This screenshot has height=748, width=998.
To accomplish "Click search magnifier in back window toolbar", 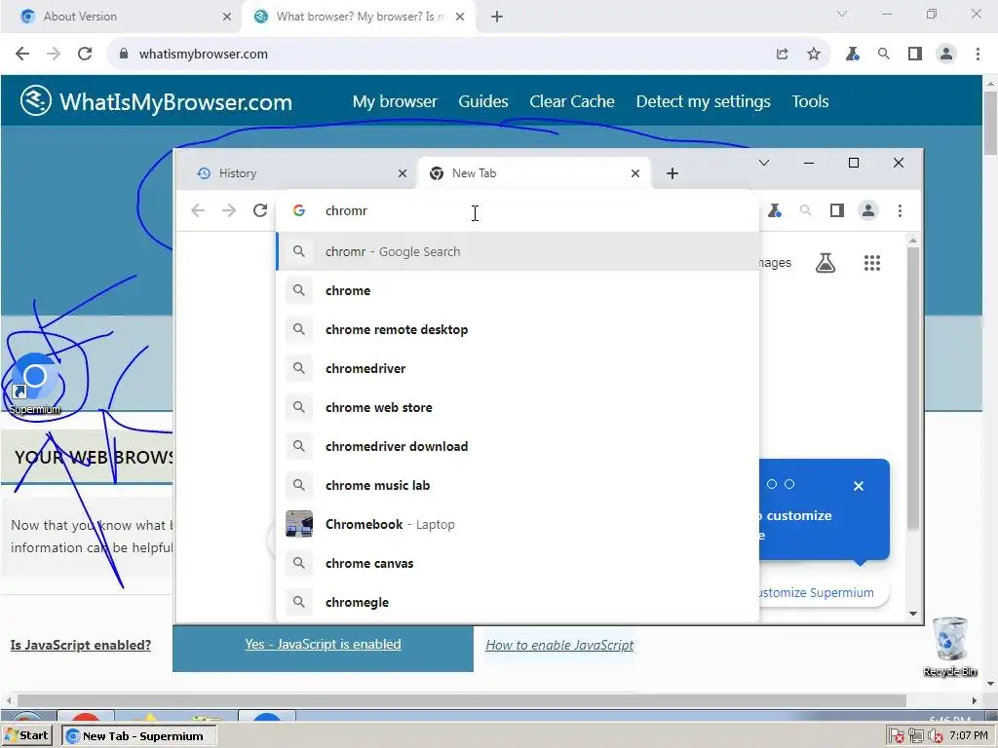I will (x=883, y=55).
